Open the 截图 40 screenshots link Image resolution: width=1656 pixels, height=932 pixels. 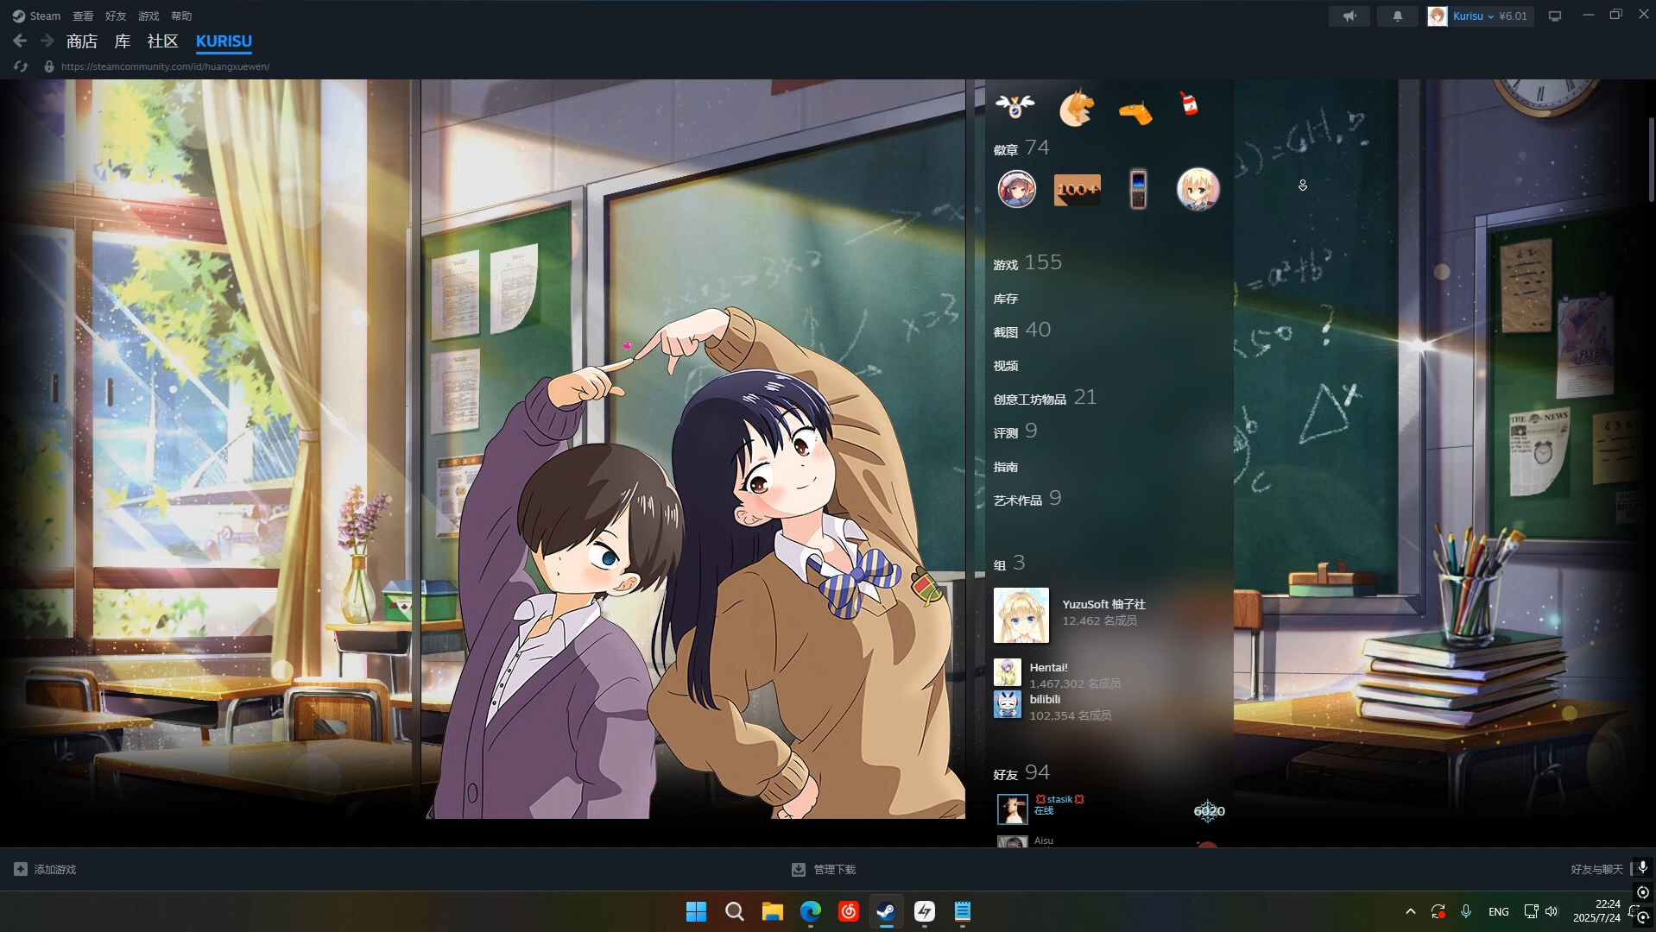(x=1022, y=331)
